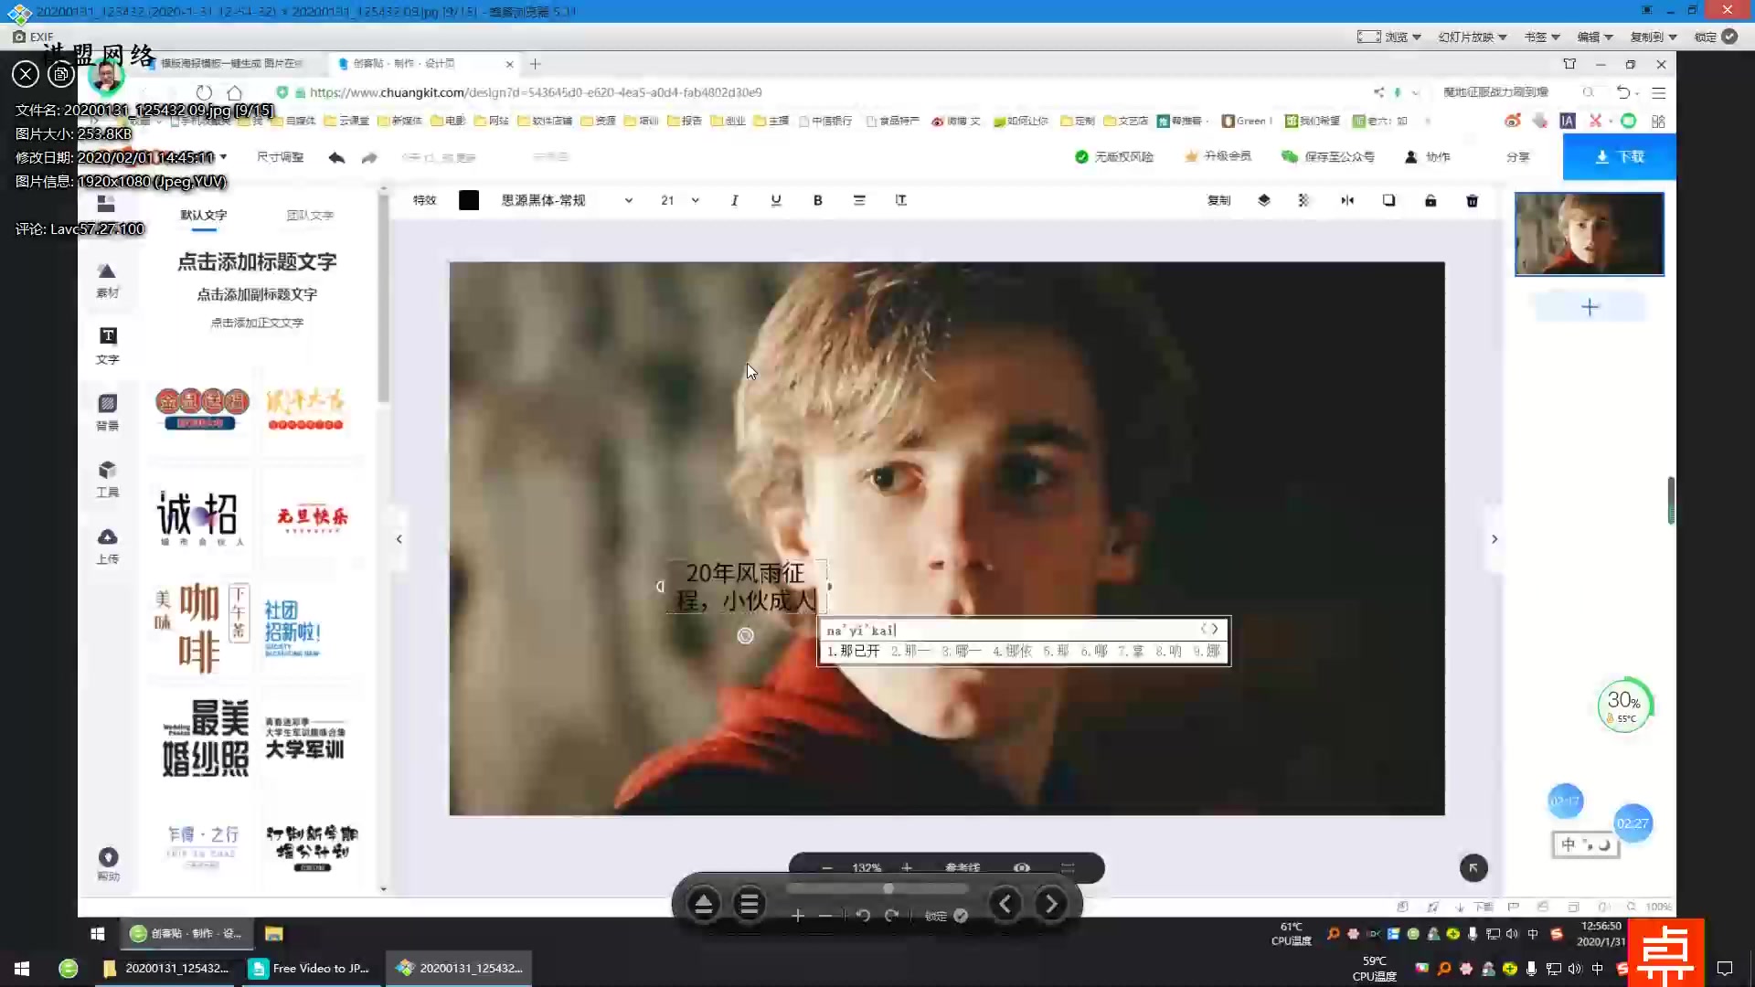Screen dimensions: 1755x987
Task: Lock the selected text layer
Action: click(1431, 200)
